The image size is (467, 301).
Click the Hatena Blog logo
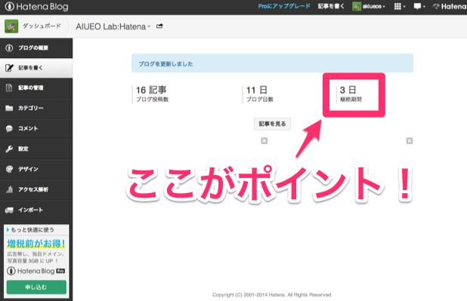36,7
